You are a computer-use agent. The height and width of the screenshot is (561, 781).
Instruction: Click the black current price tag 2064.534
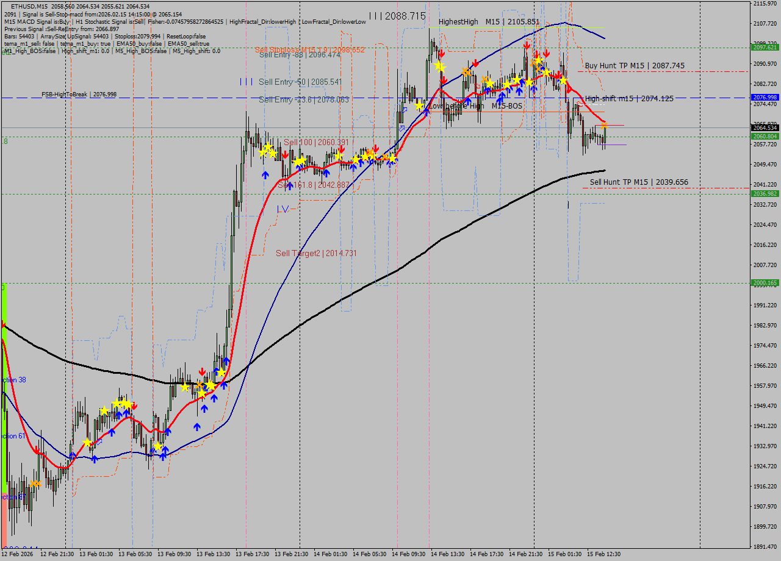point(765,127)
